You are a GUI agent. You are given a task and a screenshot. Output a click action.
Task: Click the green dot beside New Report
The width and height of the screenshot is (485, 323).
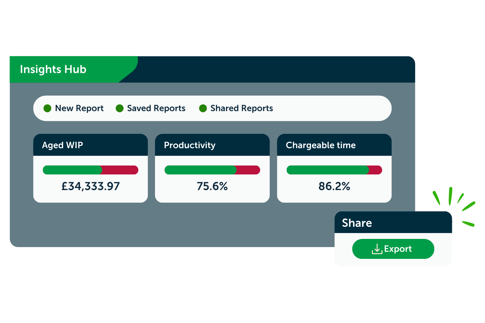pyautogui.click(x=48, y=108)
